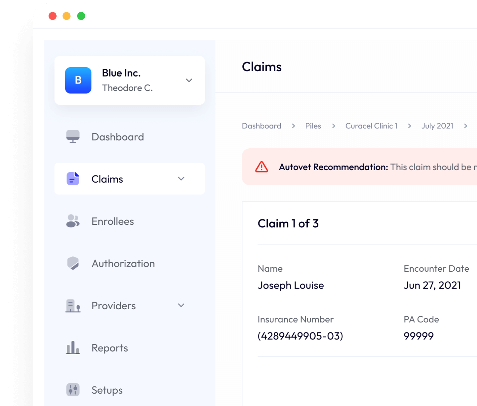The image size is (477, 406).
Task: Open Enrollees via its people icon
Action: point(73,221)
